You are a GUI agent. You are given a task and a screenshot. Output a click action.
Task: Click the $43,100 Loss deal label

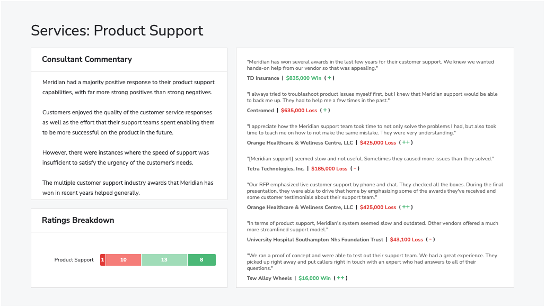coord(406,240)
